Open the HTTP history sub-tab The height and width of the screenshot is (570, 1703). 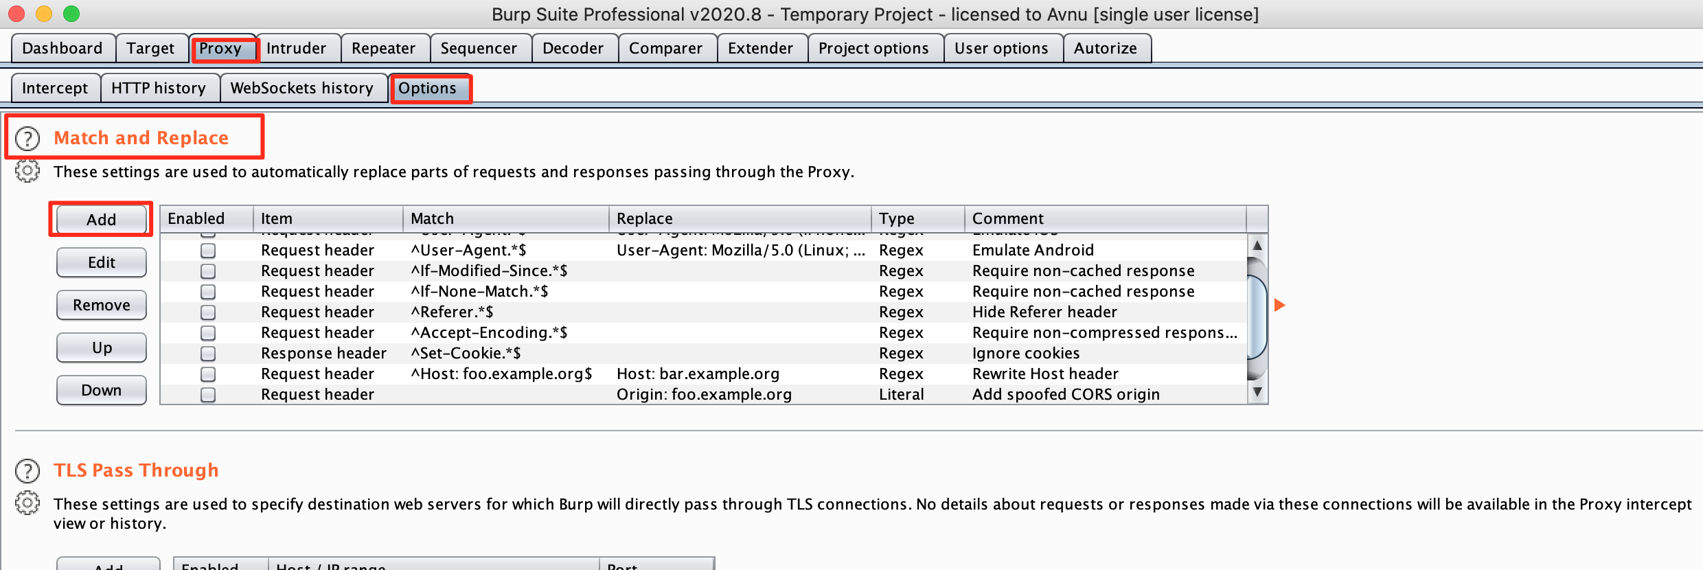tap(159, 88)
